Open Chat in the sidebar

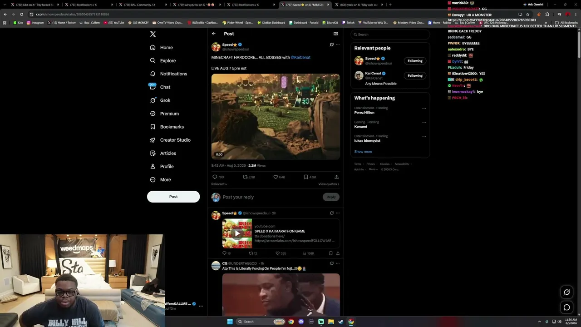click(160, 87)
